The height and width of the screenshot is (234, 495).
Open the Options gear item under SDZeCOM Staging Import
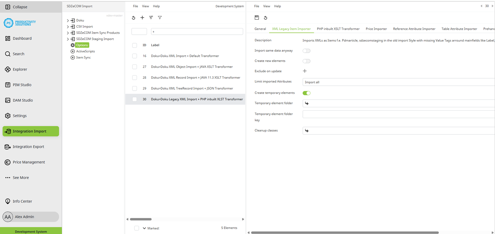[82, 45]
